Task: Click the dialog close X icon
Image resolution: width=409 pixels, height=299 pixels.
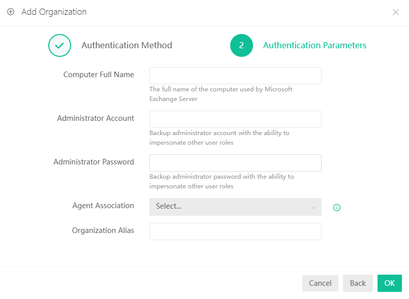Action: tap(396, 12)
